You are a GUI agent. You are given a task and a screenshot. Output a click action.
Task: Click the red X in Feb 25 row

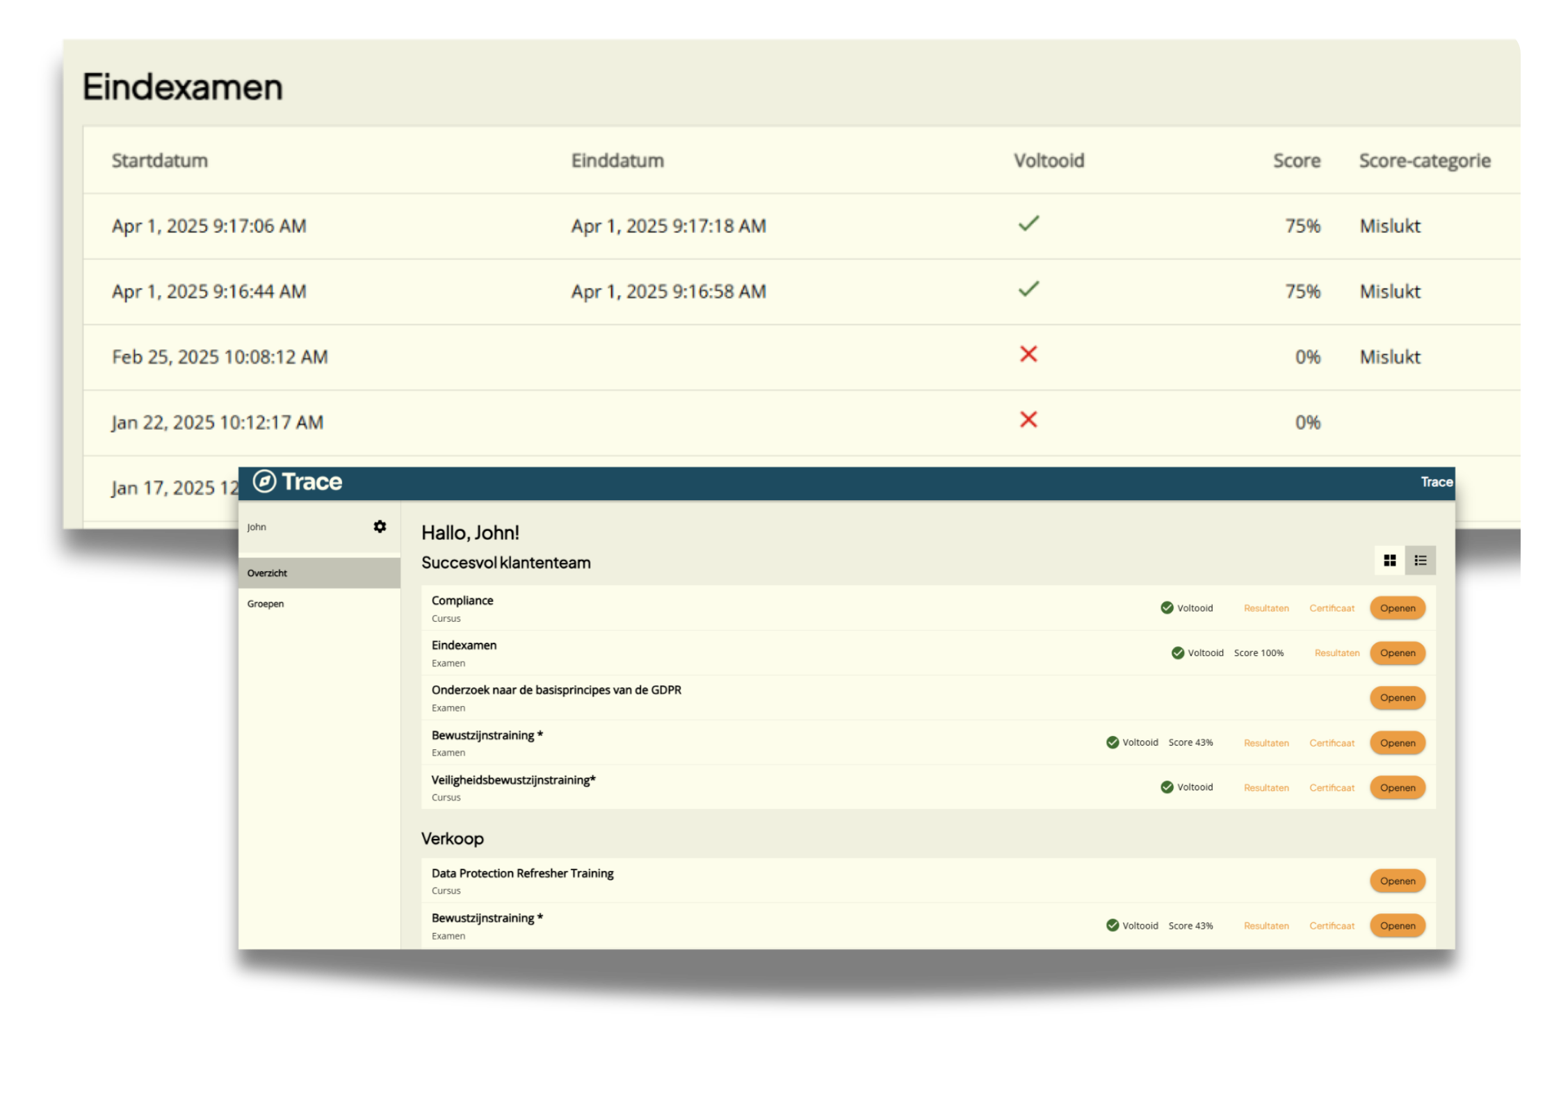pos(1028,354)
